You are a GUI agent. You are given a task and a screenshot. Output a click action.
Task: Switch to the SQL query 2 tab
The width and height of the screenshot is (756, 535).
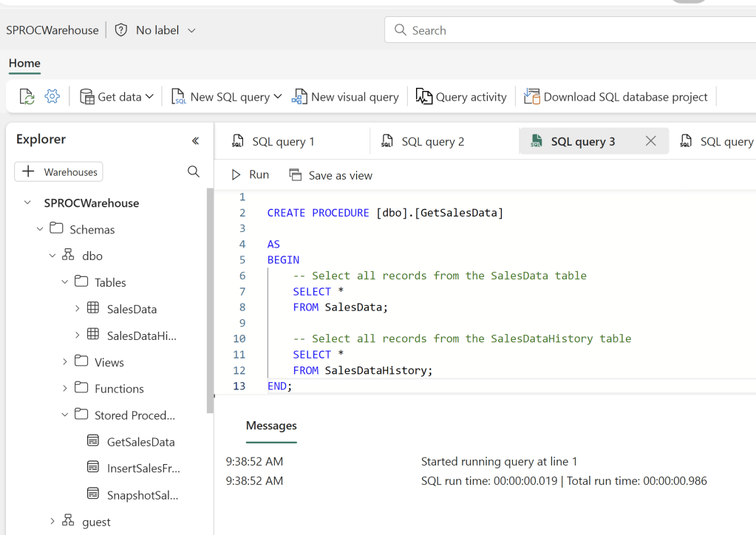432,141
